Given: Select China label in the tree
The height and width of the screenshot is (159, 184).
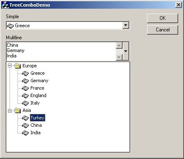Looking at the screenshot, I should (x=36, y=125).
